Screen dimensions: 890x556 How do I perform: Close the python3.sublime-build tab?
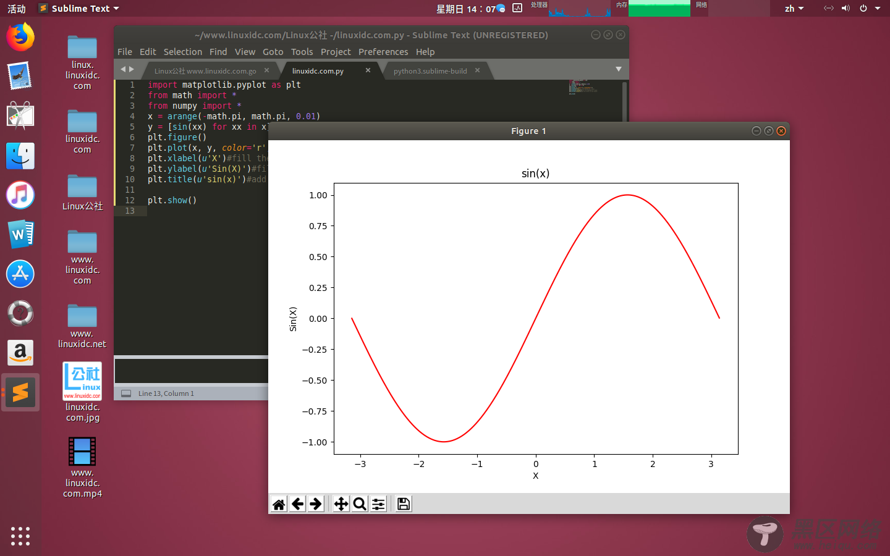click(477, 70)
